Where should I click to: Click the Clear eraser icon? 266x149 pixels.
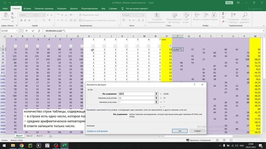[x=223, y=22]
